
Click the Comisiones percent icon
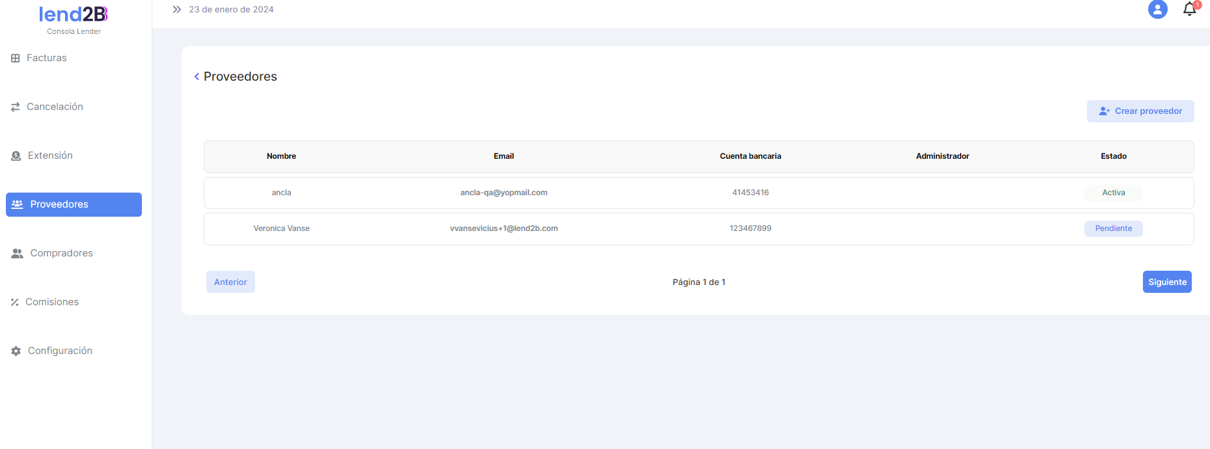coord(15,303)
